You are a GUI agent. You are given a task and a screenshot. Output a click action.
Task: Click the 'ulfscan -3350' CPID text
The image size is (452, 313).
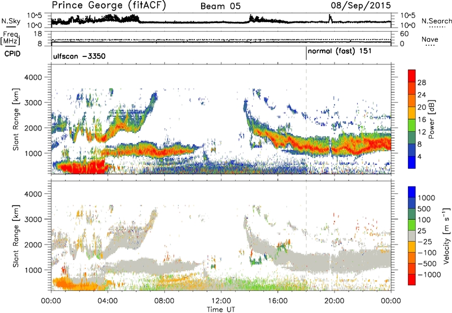[79, 56]
